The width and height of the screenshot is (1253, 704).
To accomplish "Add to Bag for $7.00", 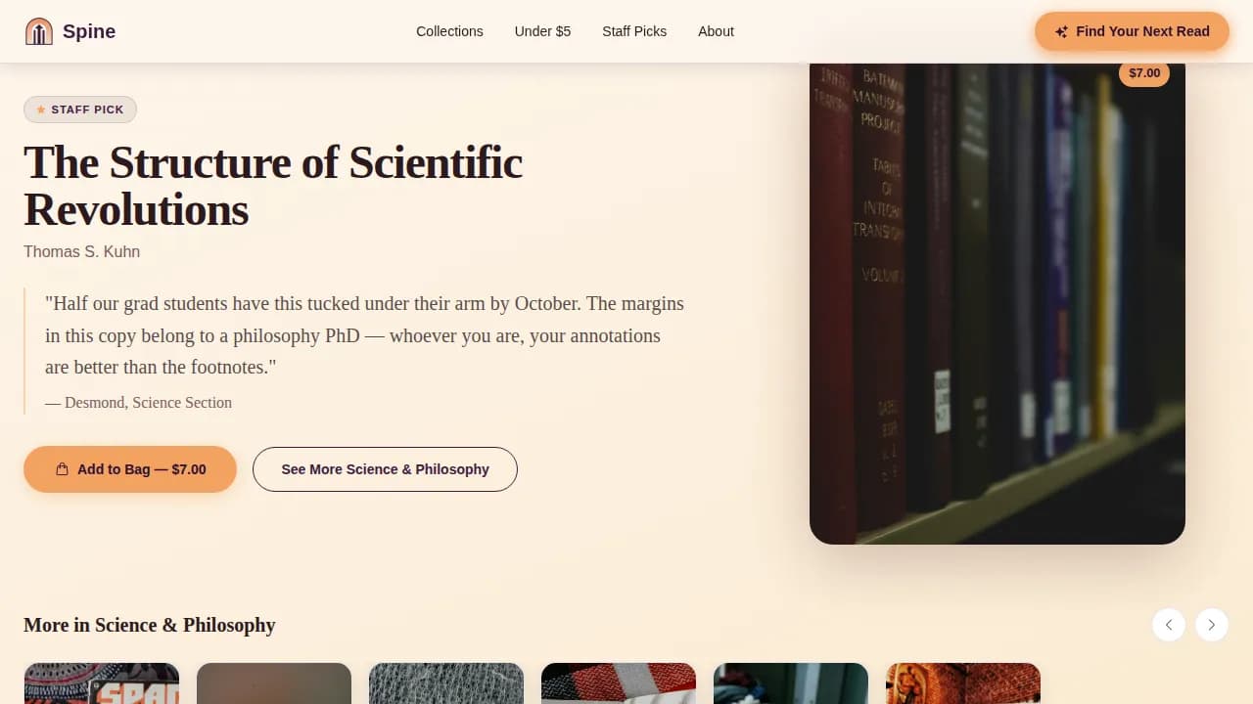I will pos(130,469).
